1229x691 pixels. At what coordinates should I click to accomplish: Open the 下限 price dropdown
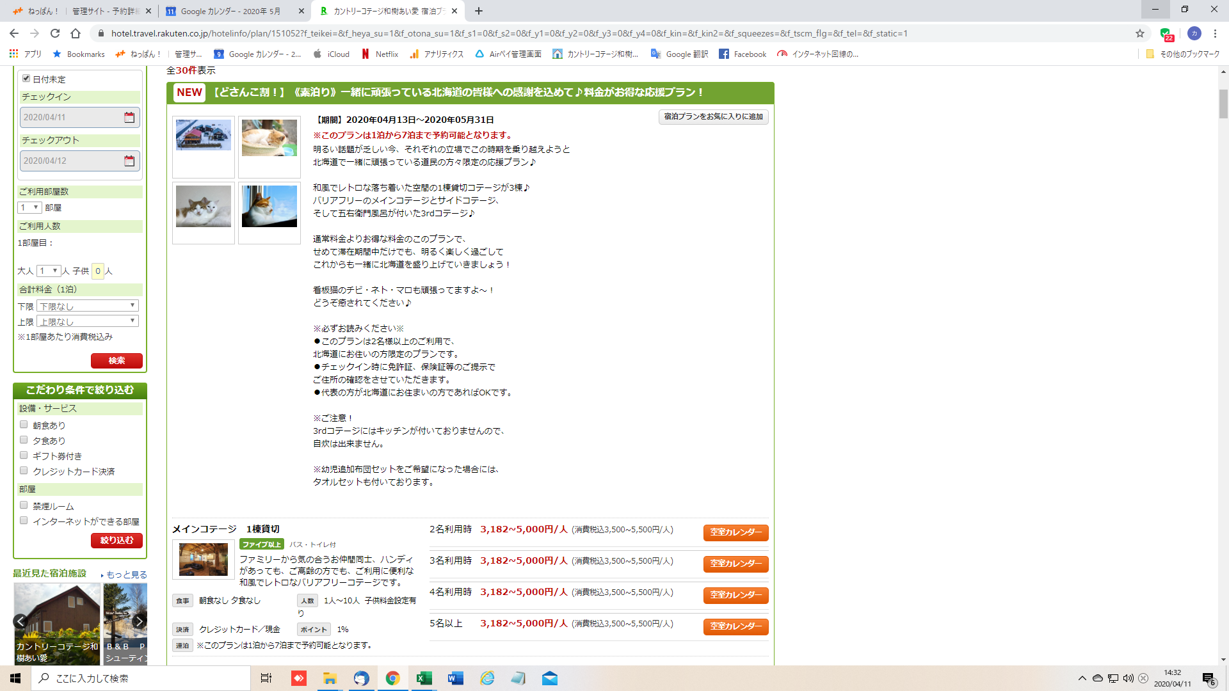pos(88,306)
